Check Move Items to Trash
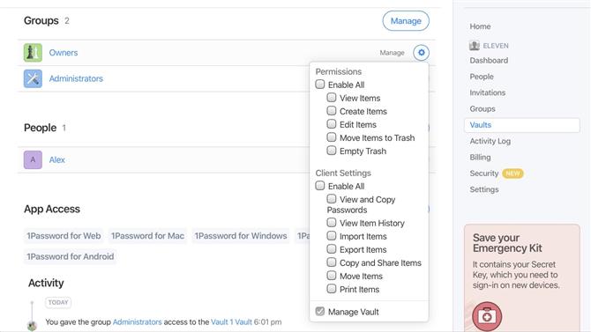This screenshot has width=591, height=332. [332, 137]
